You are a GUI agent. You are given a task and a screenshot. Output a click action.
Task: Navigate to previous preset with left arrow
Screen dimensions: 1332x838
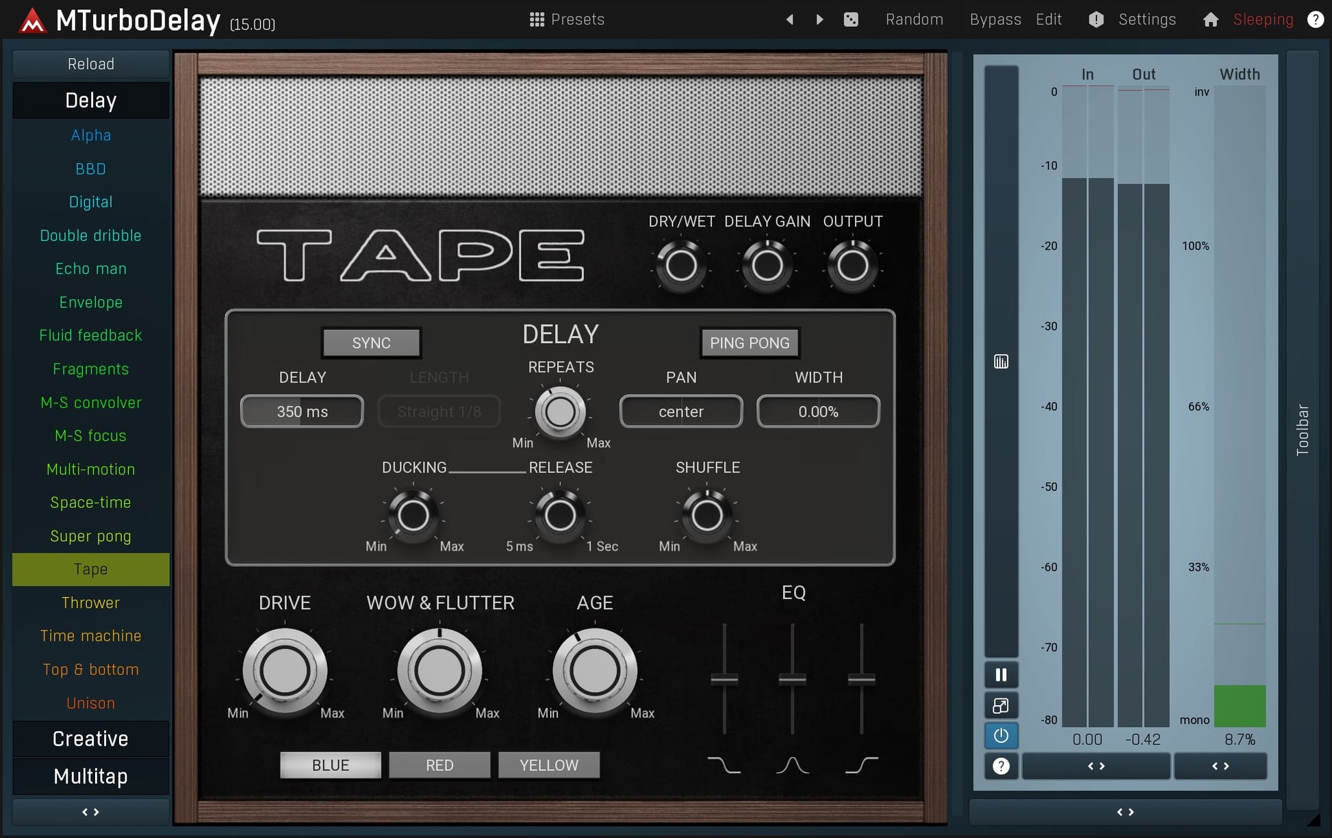(789, 19)
